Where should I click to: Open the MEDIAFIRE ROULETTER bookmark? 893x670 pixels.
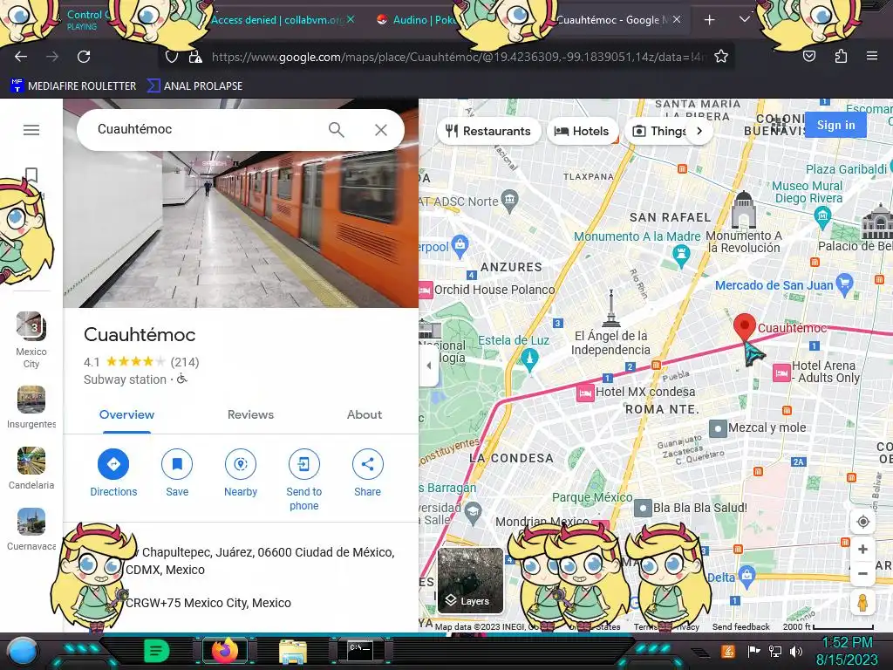click(x=73, y=86)
